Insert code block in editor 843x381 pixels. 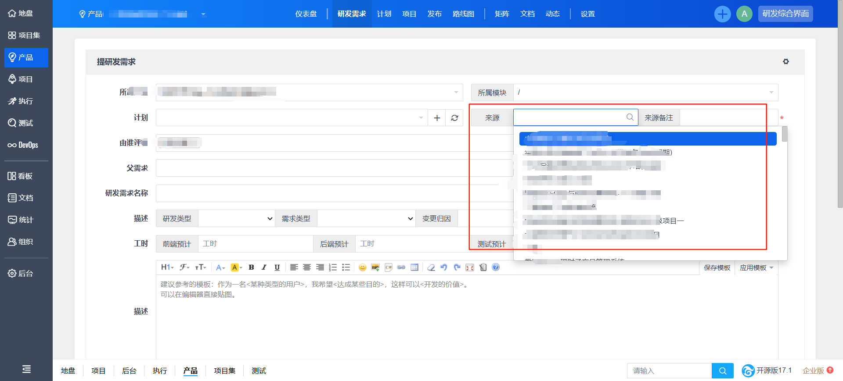[389, 267]
